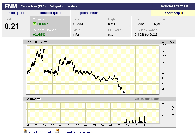The image size is (195, 135).
Task: Click the 52 week range 0.138 to 0.32
Action: (x=146, y=35)
